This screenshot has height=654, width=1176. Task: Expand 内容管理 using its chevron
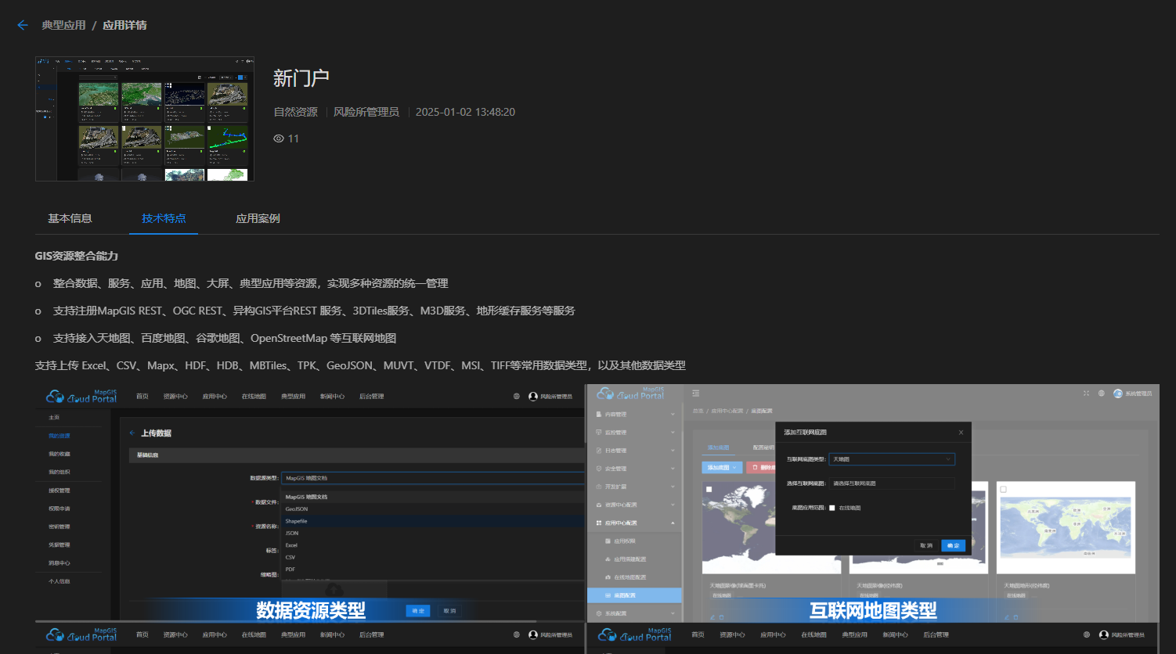coord(673,414)
